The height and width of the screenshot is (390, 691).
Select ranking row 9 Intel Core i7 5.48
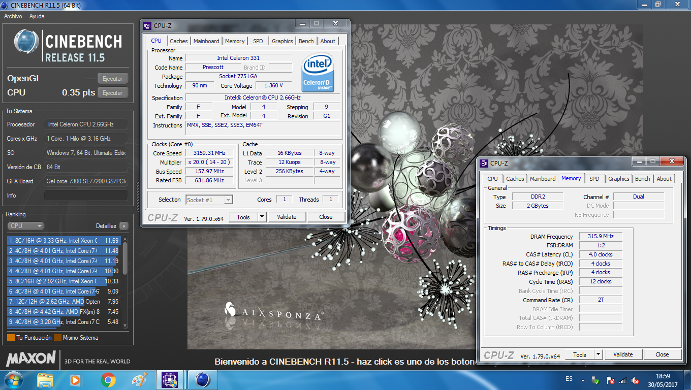point(64,322)
